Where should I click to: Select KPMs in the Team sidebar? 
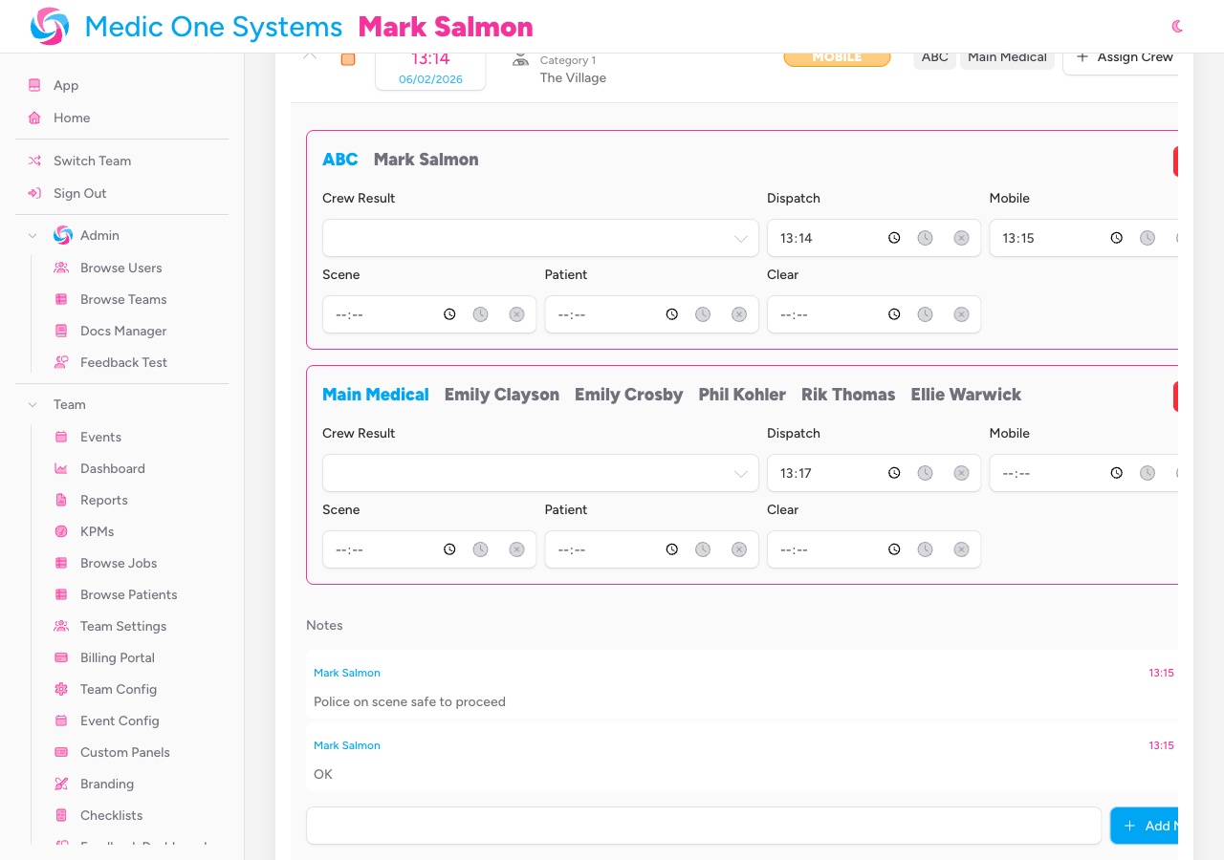coord(96,531)
